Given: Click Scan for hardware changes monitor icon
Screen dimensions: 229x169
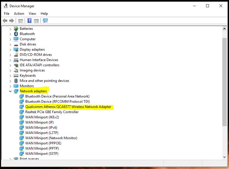Looking at the screenshot, I should point(45,21).
